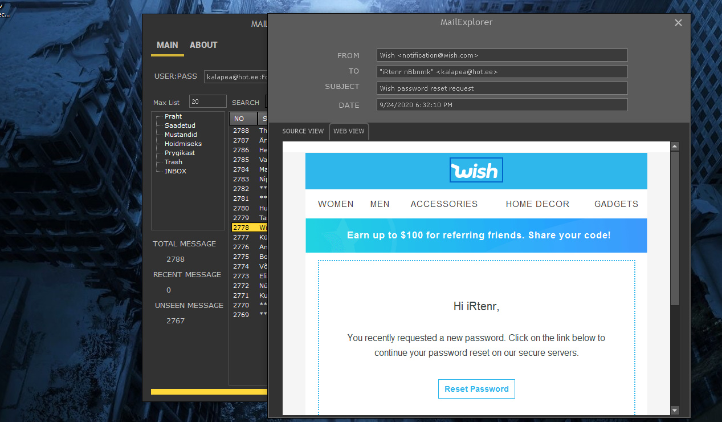Image resolution: width=722 pixels, height=422 pixels.
Task: Select message number 2784
Action: (249, 169)
